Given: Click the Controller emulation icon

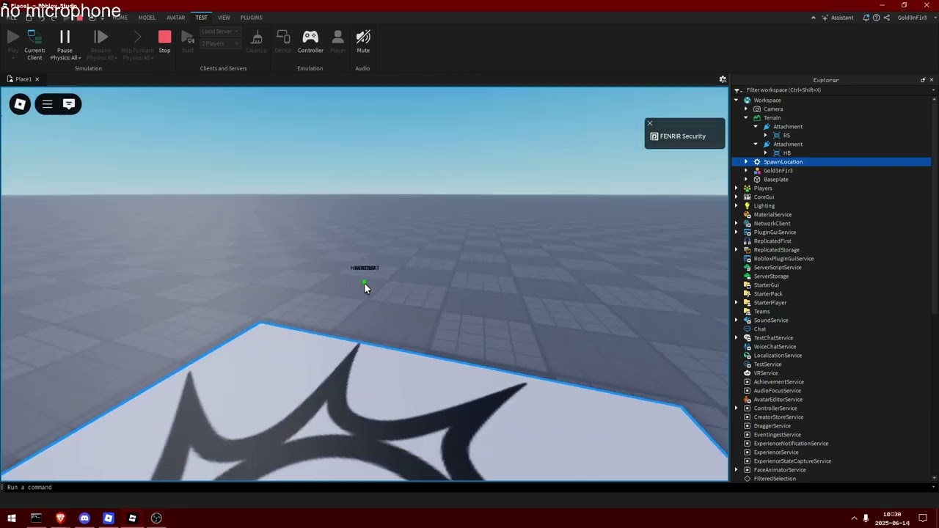Looking at the screenshot, I should point(310,38).
